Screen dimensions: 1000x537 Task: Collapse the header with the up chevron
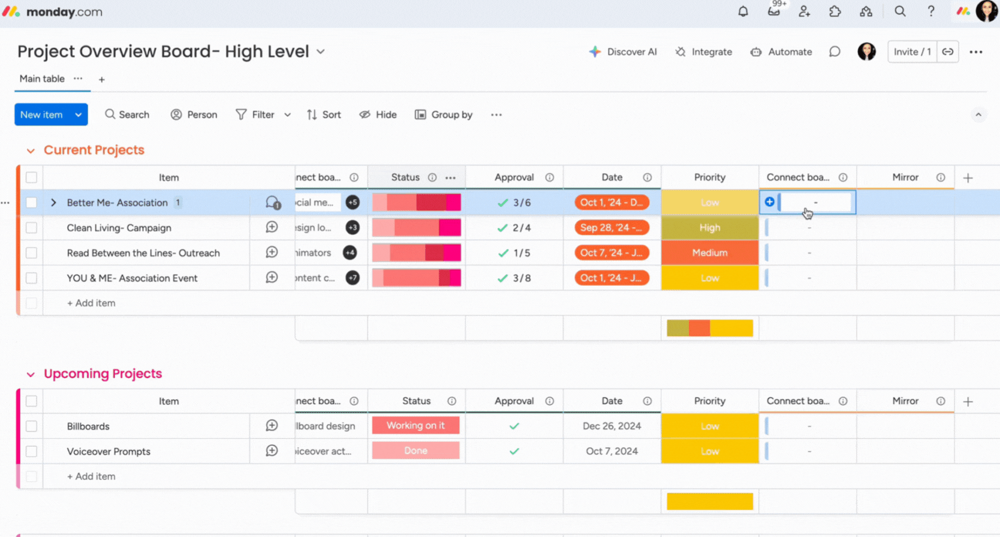click(978, 114)
